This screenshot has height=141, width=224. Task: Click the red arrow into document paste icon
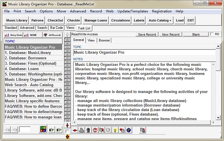tap(122, 130)
